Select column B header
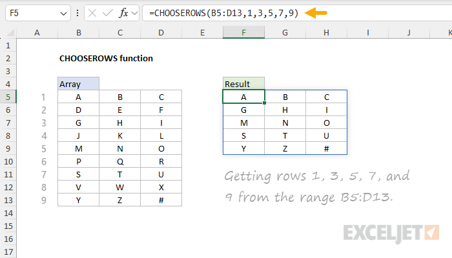The width and height of the screenshot is (452, 258). (x=78, y=32)
